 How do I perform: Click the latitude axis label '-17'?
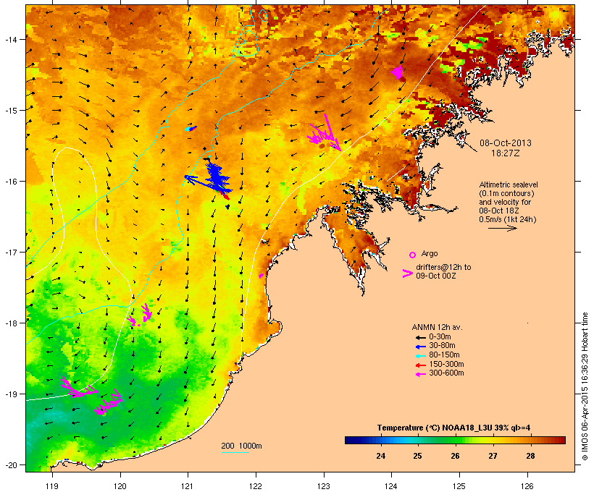point(11,252)
